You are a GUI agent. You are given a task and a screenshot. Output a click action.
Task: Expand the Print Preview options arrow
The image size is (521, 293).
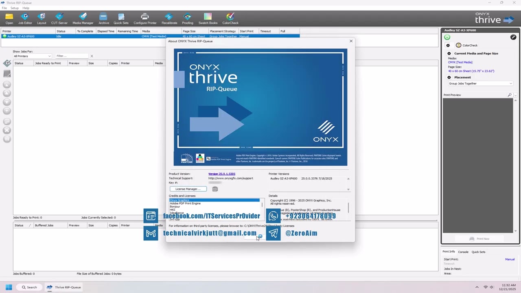click(x=515, y=95)
